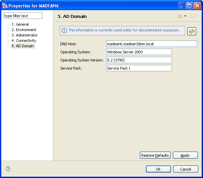
Task: Click the Apply button
Action: pos(185,155)
